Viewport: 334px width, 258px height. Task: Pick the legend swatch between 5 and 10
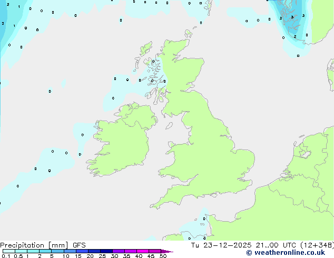(x=57, y=251)
